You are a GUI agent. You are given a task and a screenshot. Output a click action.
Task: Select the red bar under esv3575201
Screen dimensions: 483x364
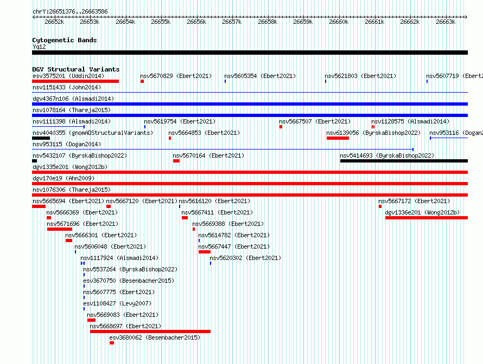(75, 81)
